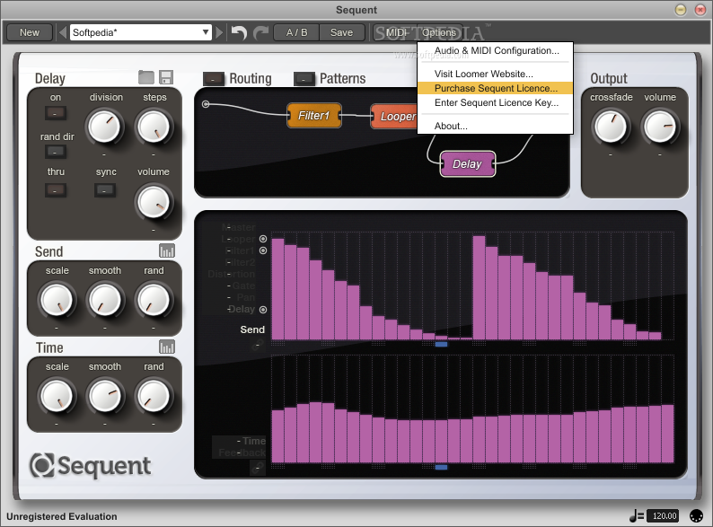Click the Output volume knob
The image size is (713, 527).
(x=660, y=127)
